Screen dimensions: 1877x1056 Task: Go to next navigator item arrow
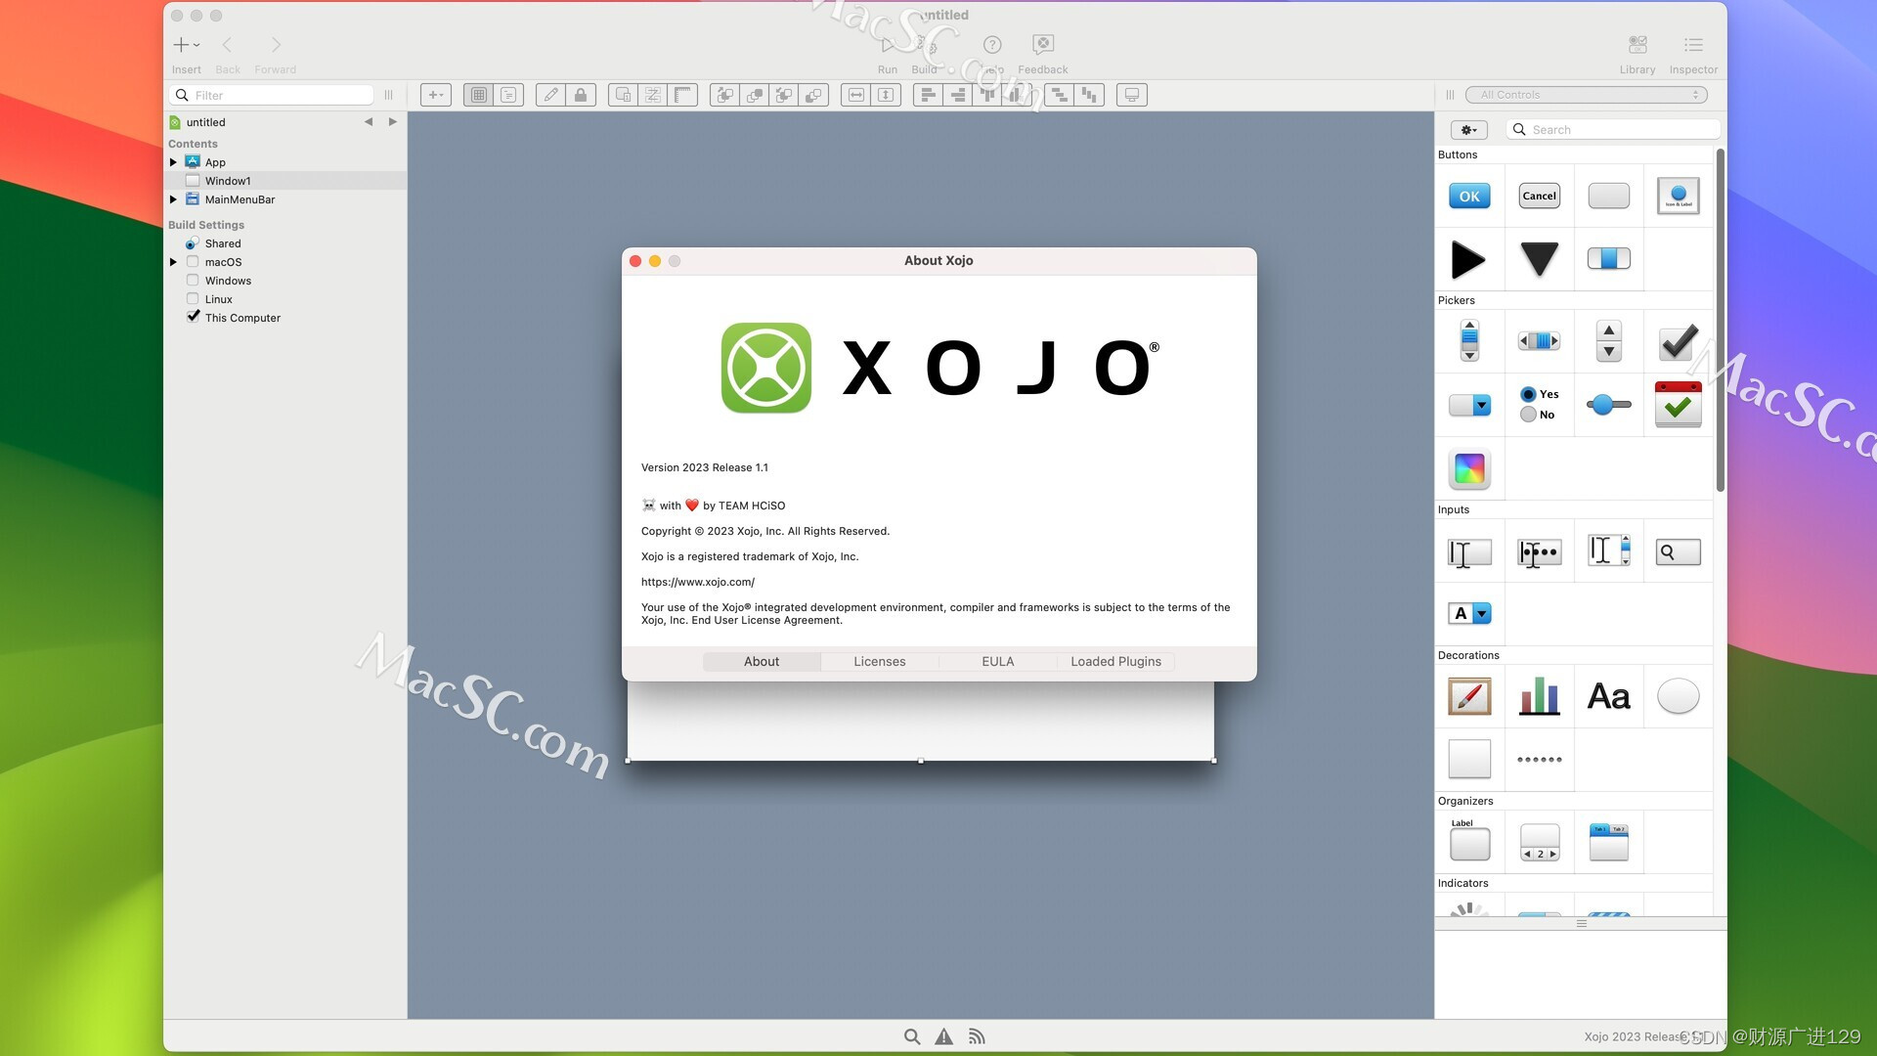point(393,122)
